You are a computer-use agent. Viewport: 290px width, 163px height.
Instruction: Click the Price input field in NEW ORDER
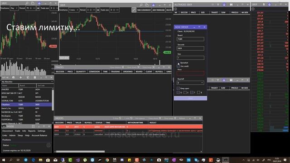[x=190, y=73]
